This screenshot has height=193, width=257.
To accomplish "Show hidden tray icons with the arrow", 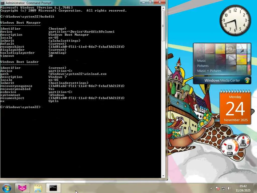I will click(211, 188).
